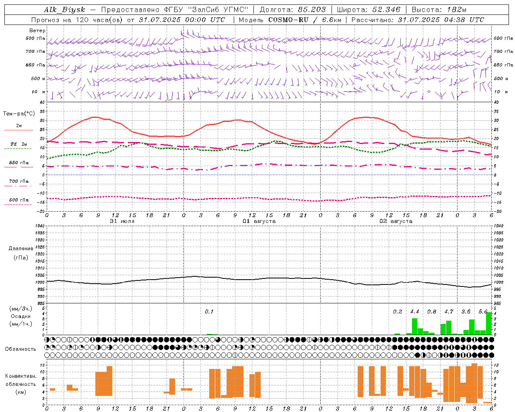Image resolution: width=515 pixels, height=412 pixels.
Task: Click the '(км)' unit label under convective cloudiness
Action: tap(21, 392)
